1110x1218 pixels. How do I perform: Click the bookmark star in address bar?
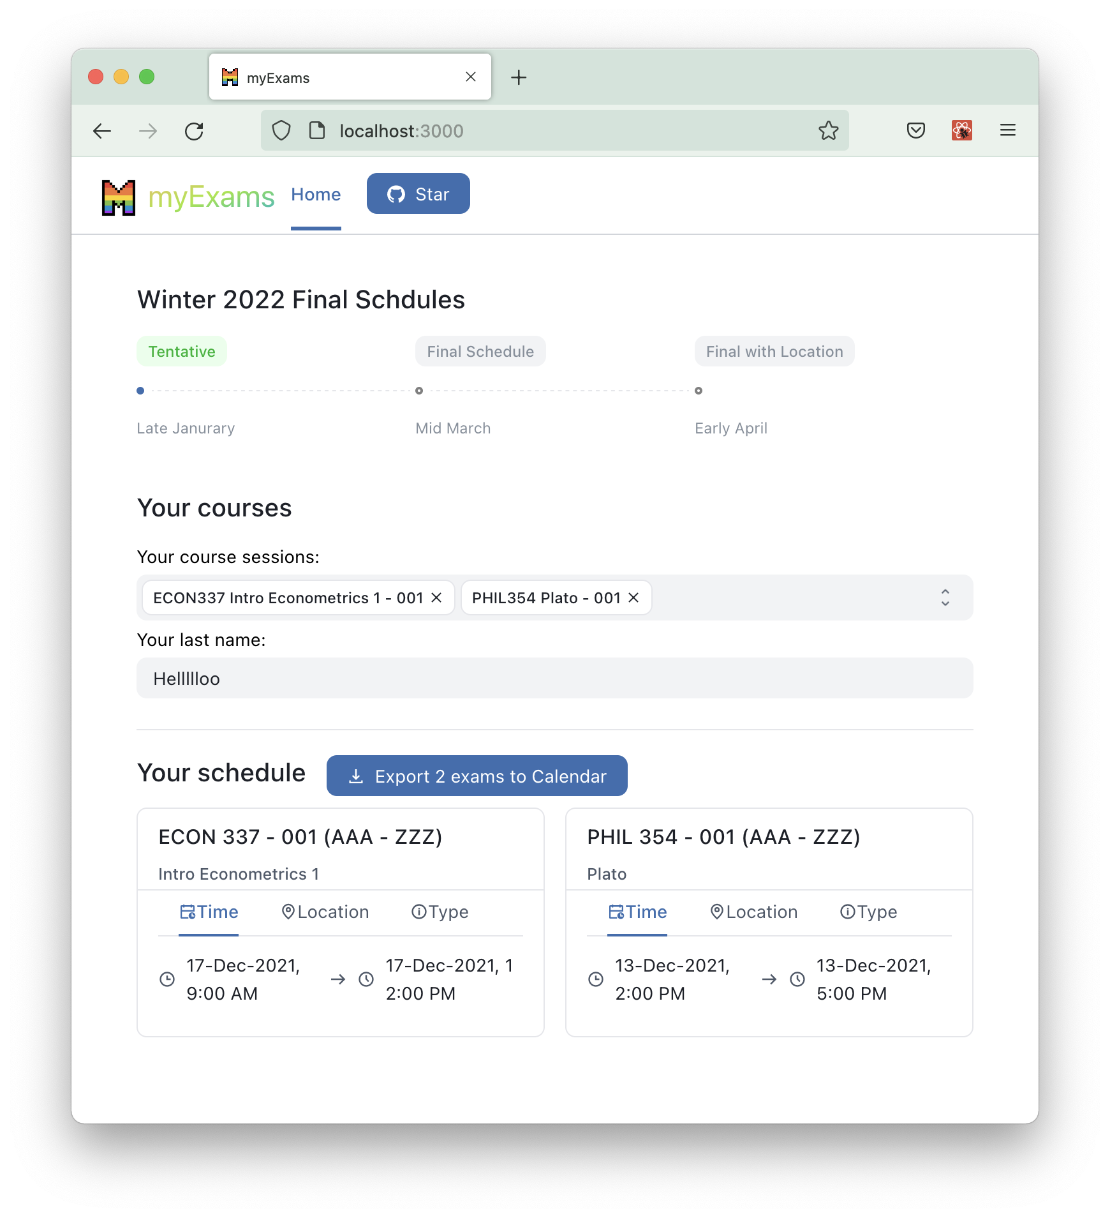(x=828, y=131)
